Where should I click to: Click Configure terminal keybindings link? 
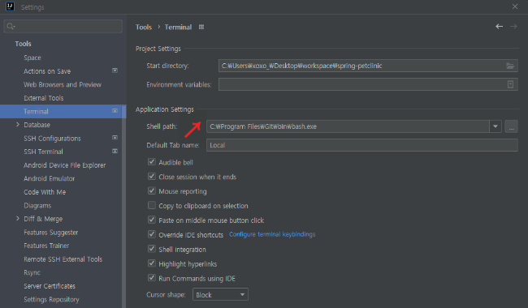click(x=272, y=234)
